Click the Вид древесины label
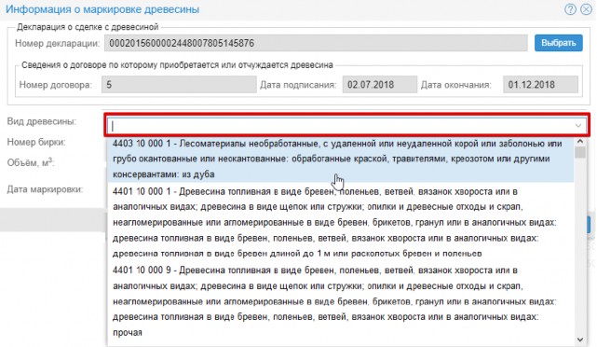 (x=42, y=121)
